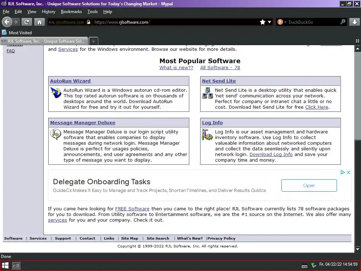Open the AutoRun Wizard heading link
This screenshot has width=361, height=271.
tap(70, 81)
